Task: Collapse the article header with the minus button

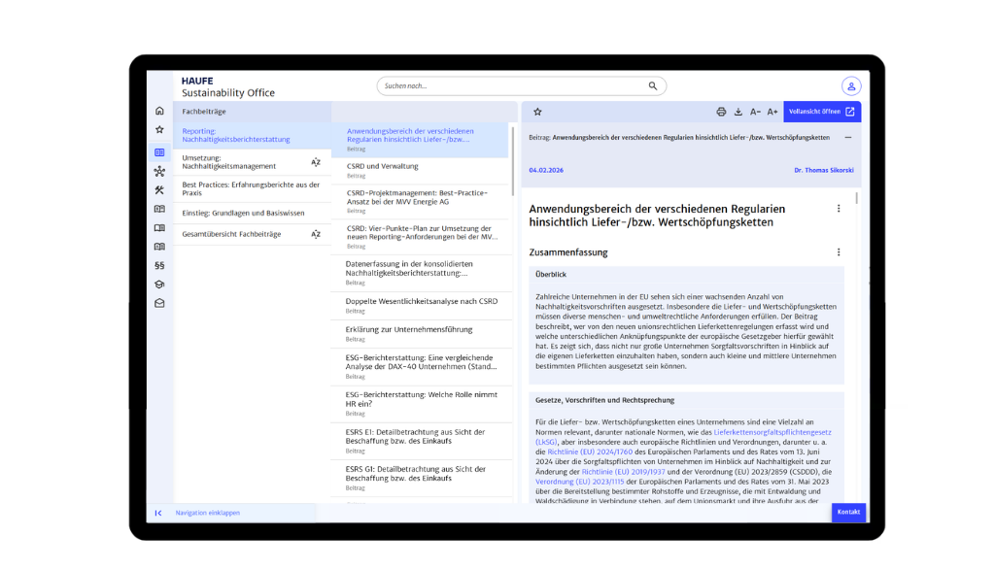Action: coord(847,138)
